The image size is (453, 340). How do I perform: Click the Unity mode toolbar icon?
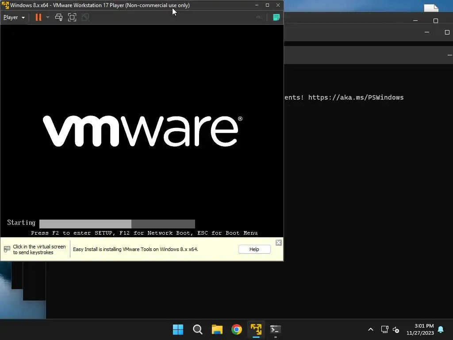point(85,17)
